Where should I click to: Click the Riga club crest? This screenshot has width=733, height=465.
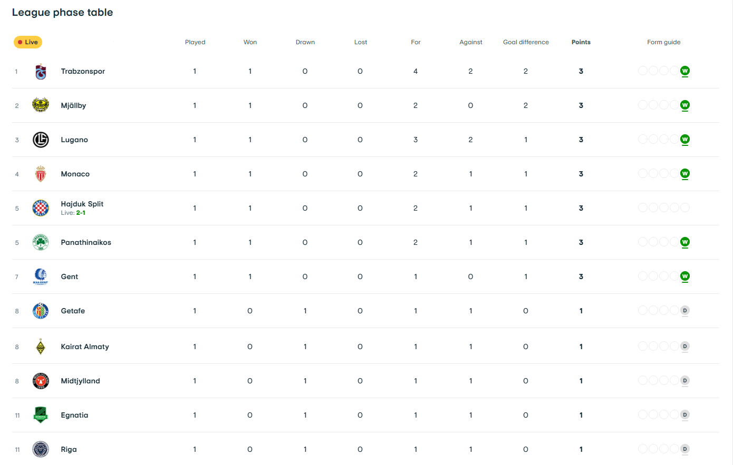(41, 449)
